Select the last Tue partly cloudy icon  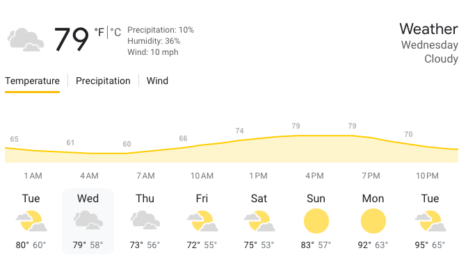pyautogui.click(x=430, y=221)
